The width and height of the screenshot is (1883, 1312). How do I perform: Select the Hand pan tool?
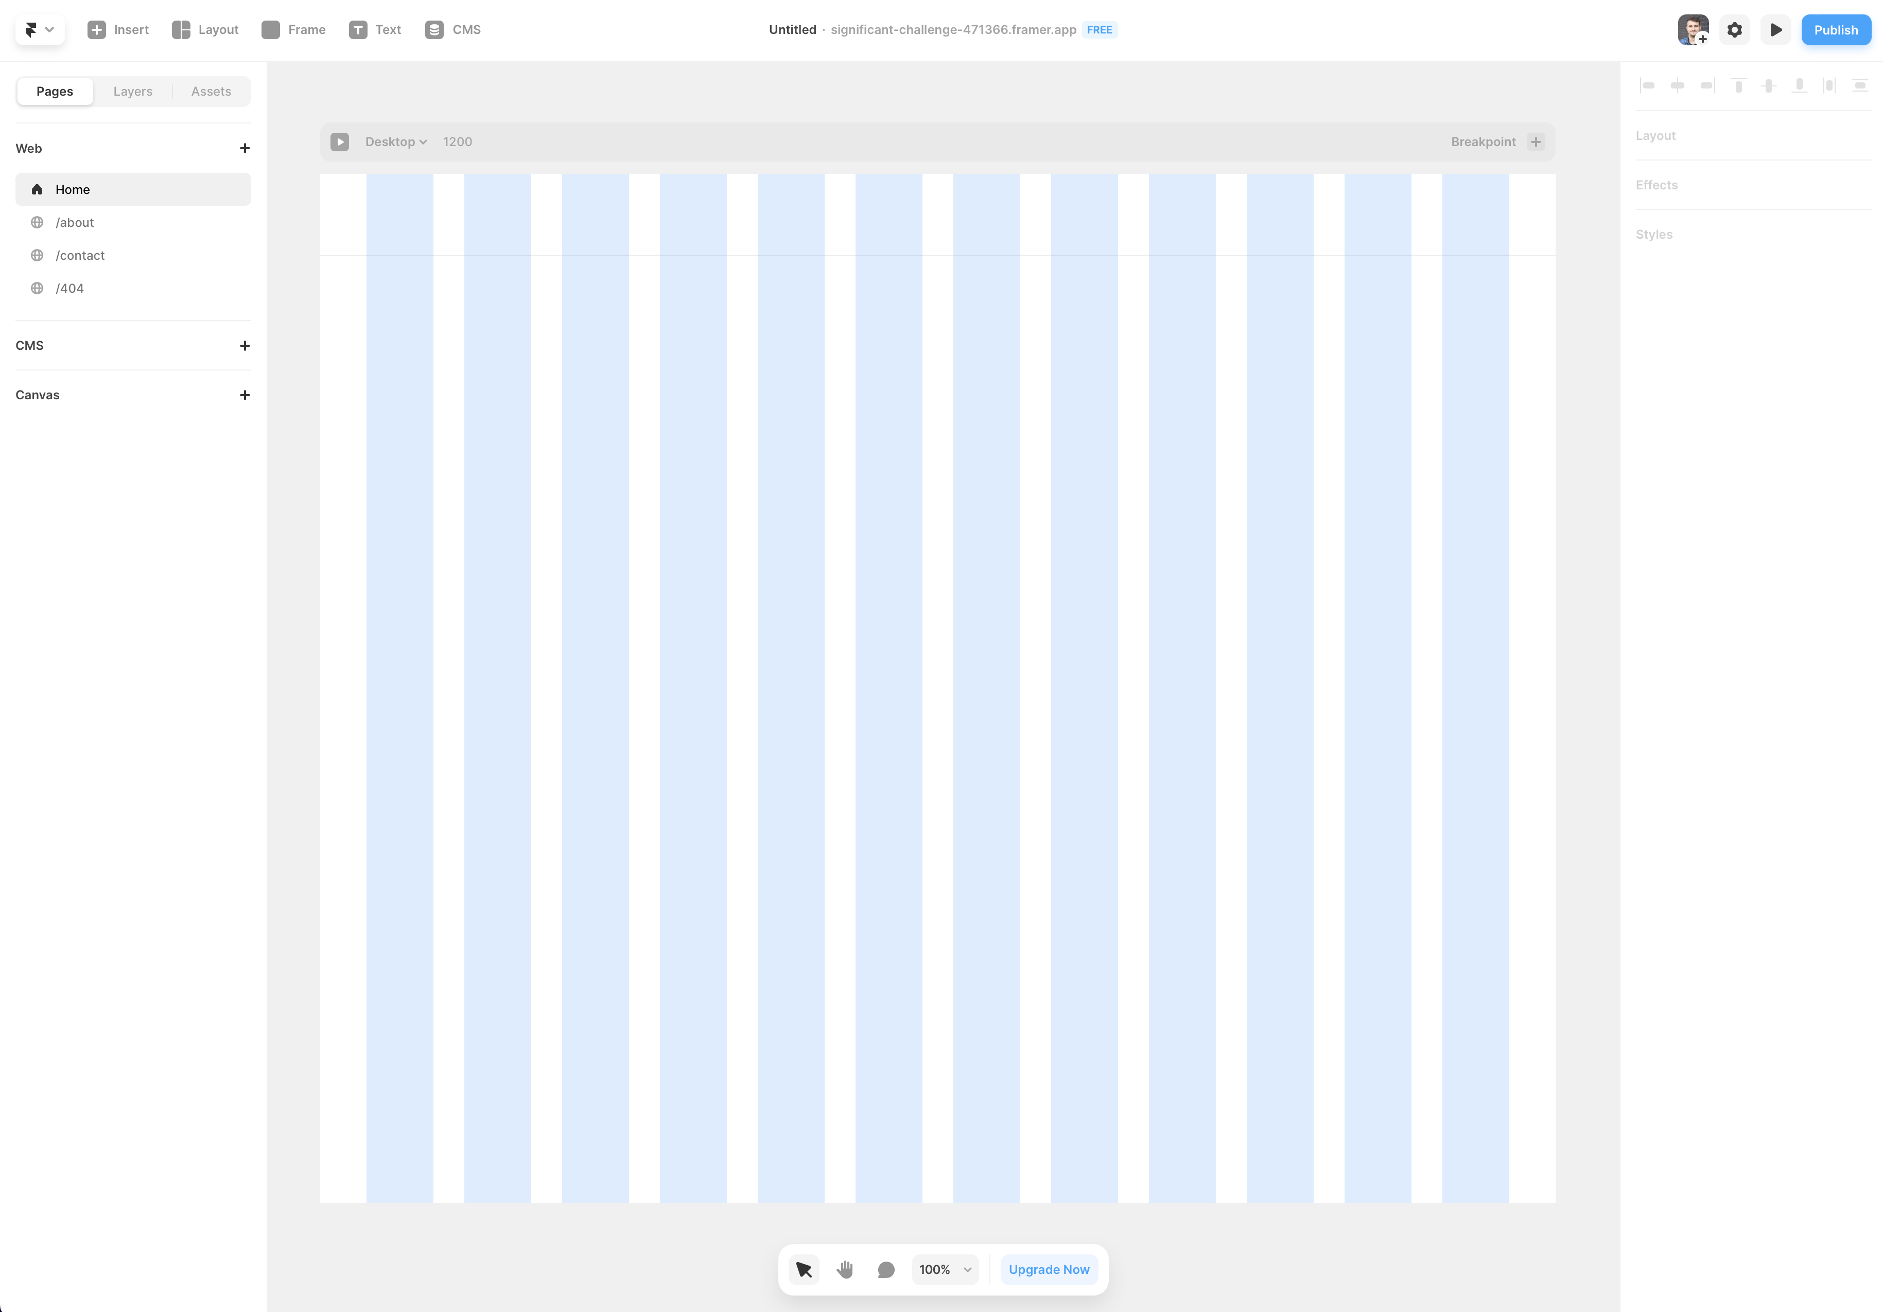[x=845, y=1269]
